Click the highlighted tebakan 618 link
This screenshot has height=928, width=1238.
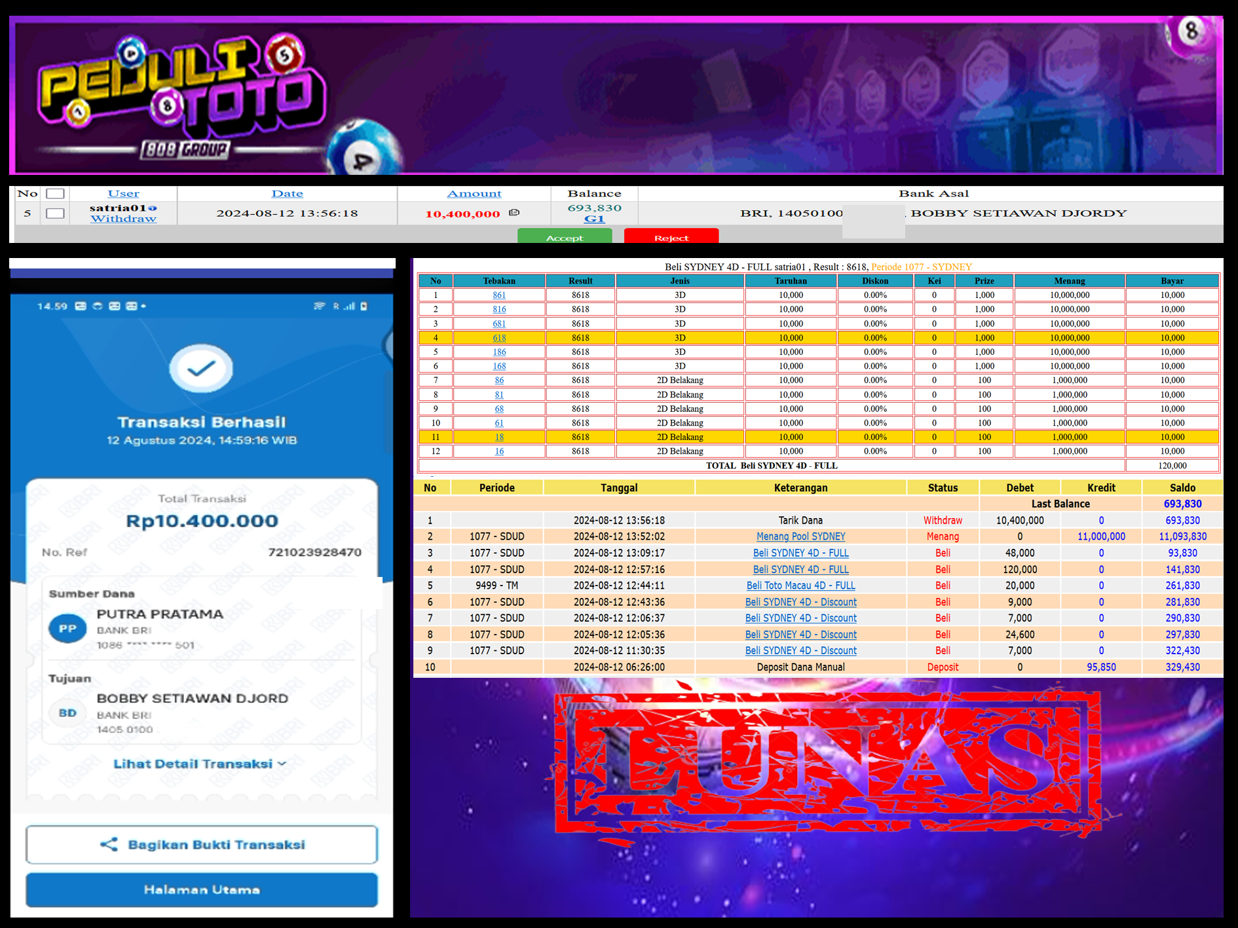tap(499, 338)
